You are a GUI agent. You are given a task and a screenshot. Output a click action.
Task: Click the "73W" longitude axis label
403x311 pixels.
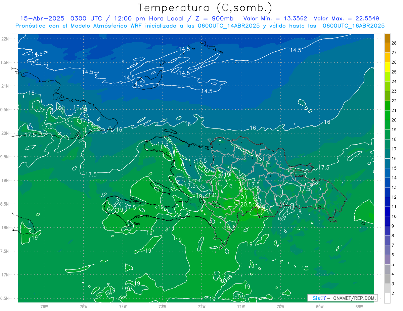[x=162, y=307]
